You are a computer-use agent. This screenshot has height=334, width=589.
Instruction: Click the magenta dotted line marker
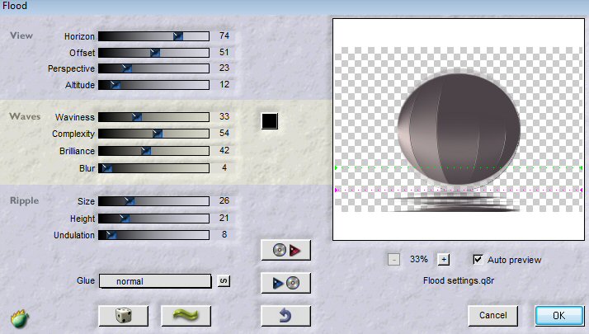click(x=459, y=191)
